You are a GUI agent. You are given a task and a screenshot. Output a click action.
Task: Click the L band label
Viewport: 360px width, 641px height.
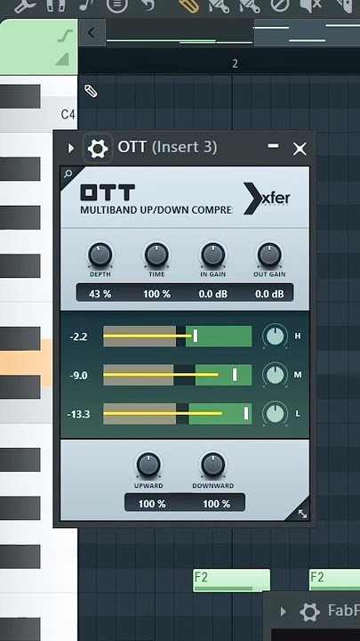click(x=298, y=414)
